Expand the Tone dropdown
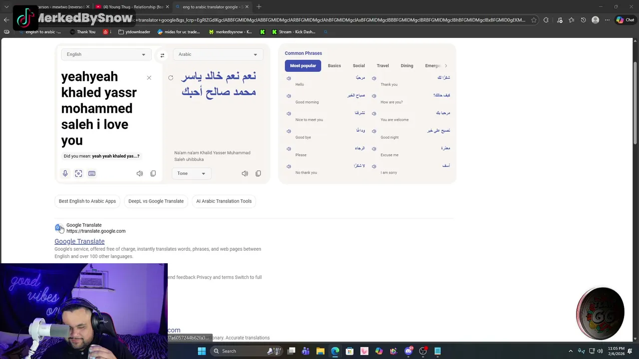Image resolution: width=639 pixels, height=359 pixels. pos(191,174)
